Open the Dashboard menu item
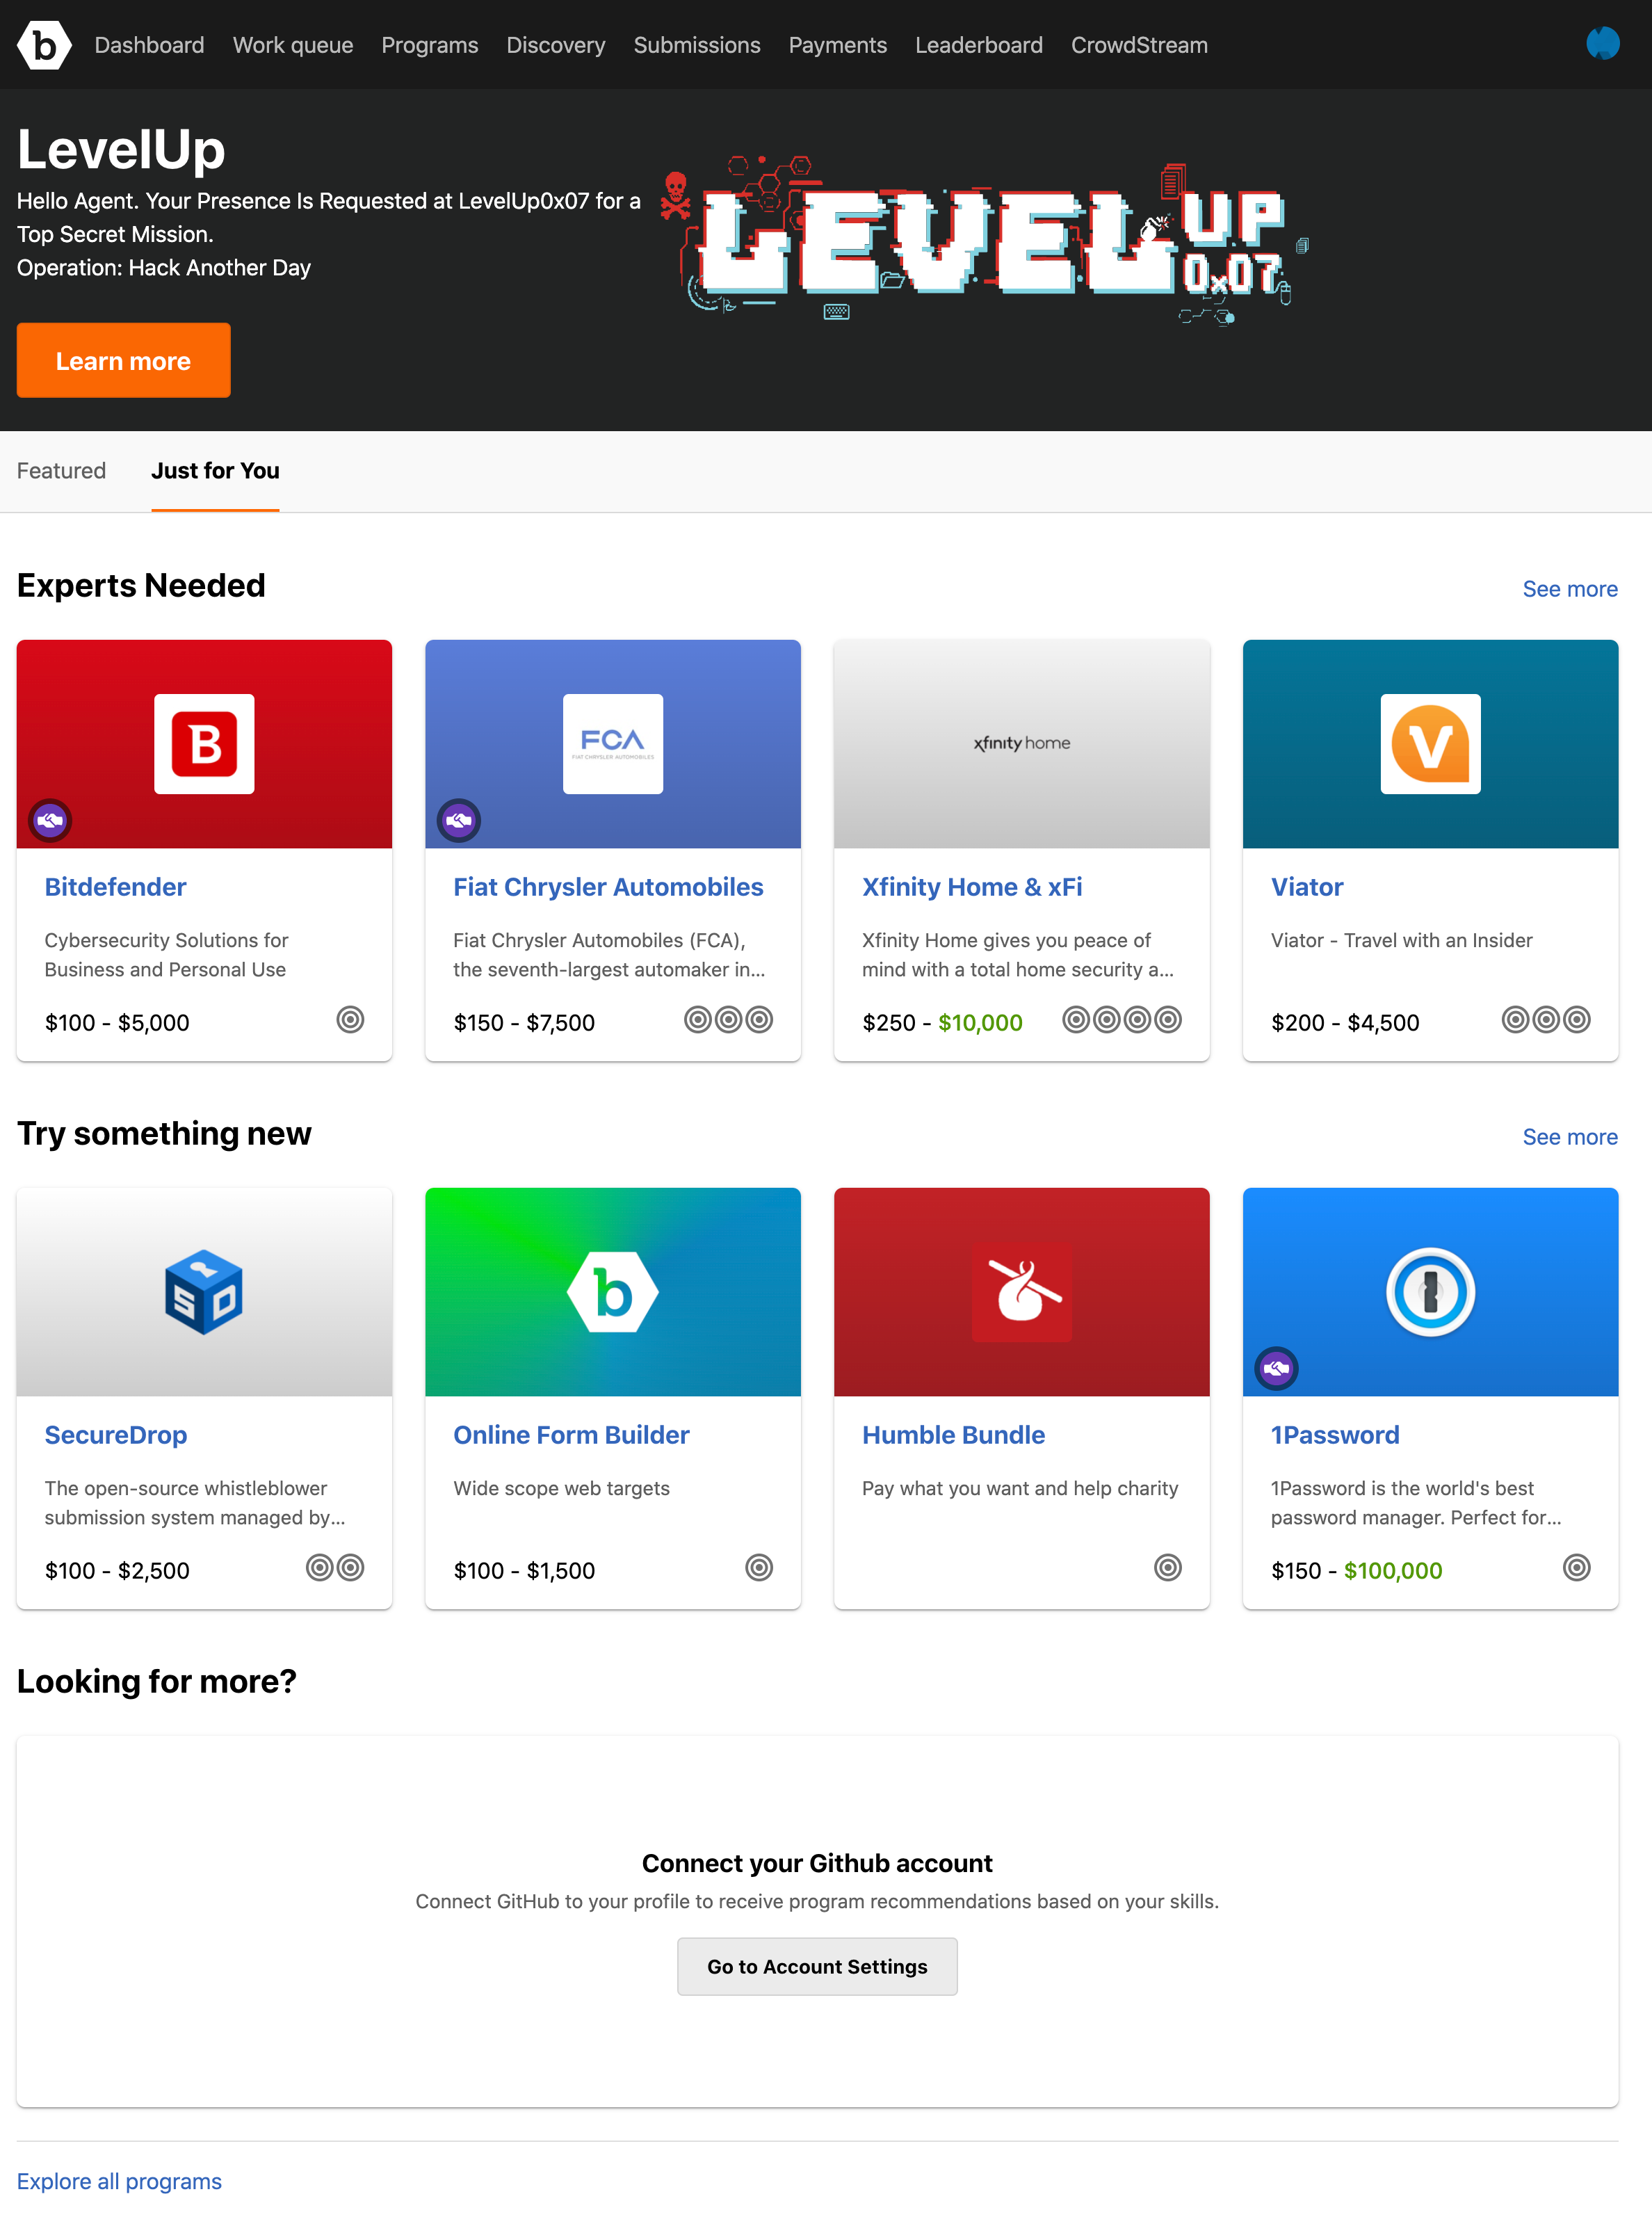The image size is (1652, 2217). (149, 45)
